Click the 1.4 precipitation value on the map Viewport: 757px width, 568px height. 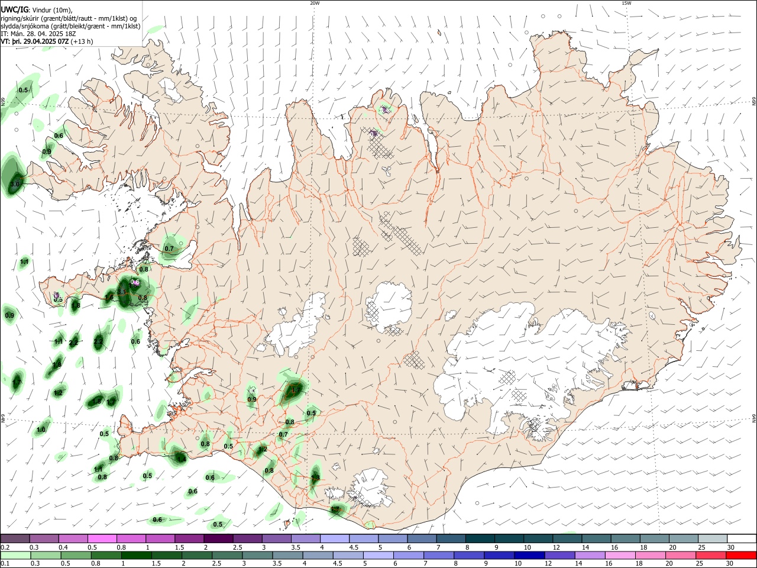click(x=181, y=459)
